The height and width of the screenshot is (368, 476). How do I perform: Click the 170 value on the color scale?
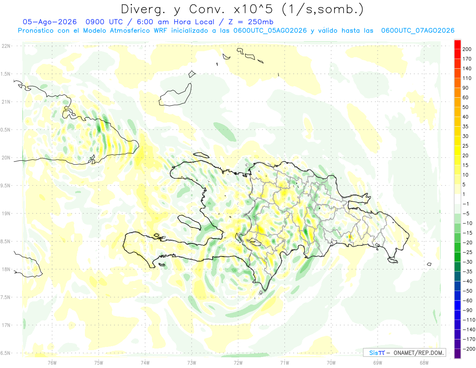[468, 59]
